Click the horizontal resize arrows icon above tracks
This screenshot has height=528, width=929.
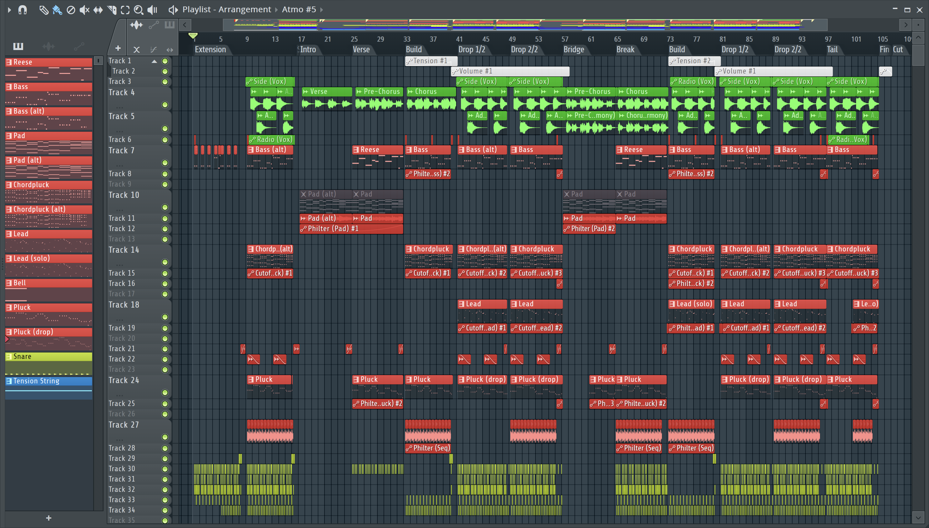pos(170,50)
